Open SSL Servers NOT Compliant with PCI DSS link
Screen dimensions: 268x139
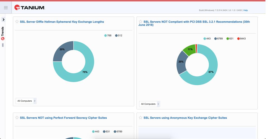(194, 23)
